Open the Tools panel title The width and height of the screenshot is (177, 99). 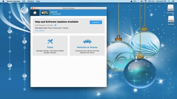tap(50, 47)
